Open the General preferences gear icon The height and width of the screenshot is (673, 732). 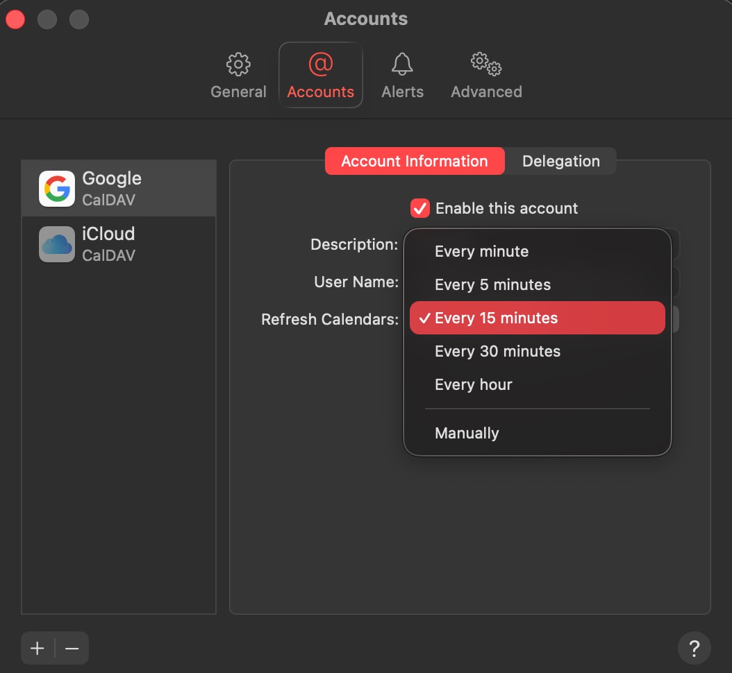(238, 65)
